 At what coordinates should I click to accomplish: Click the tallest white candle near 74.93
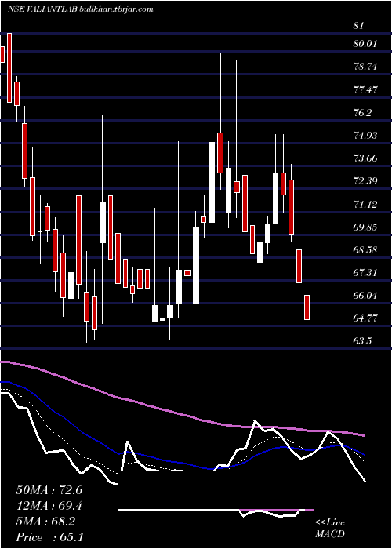pyautogui.click(x=212, y=182)
